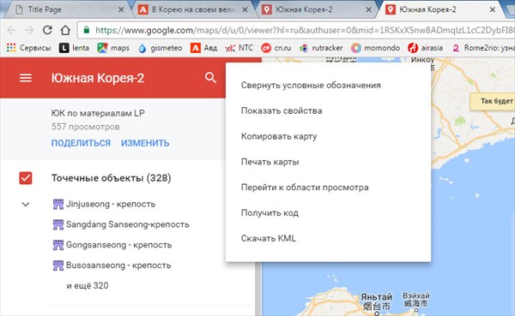
Task: Click the Jinjuseong - крепость list entry
Action: 111,204
